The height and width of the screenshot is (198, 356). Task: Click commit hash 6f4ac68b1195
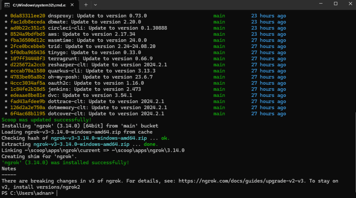click(x=28, y=114)
